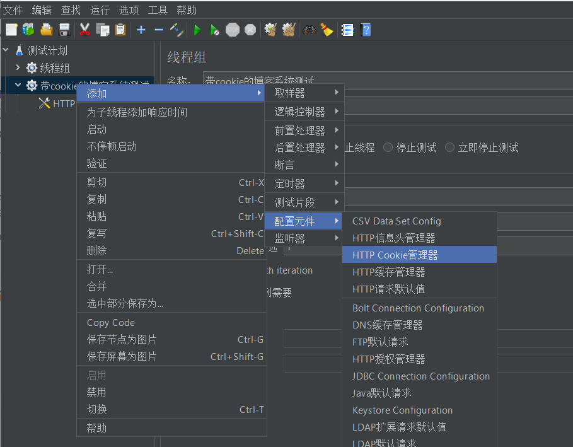Image resolution: width=573 pixels, height=447 pixels.
Task: Start the test with green play icon
Action: (197, 30)
